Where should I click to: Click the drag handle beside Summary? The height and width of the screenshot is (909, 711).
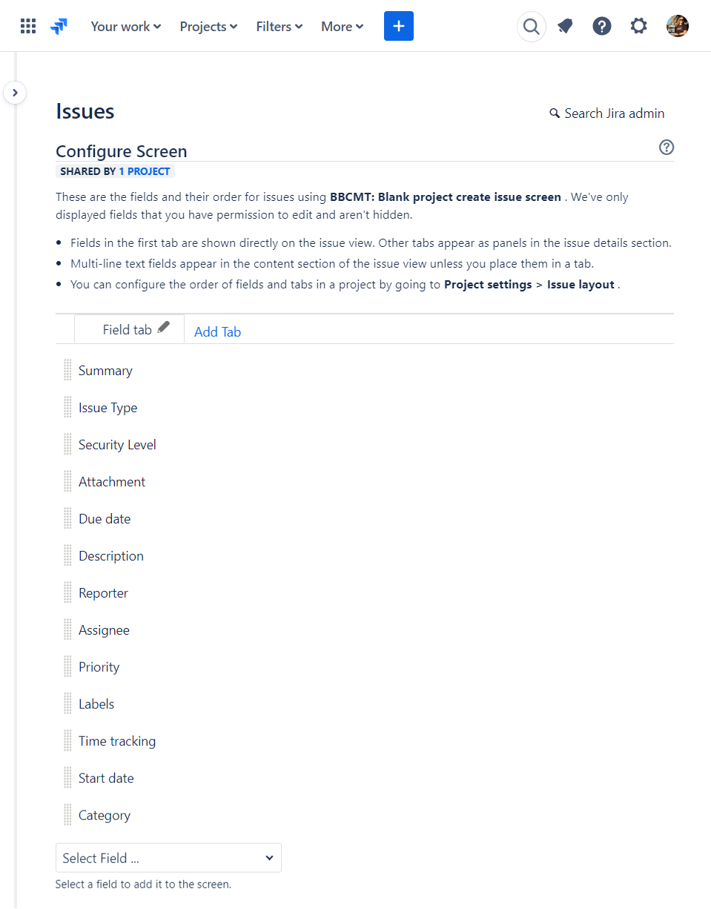(67, 370)
